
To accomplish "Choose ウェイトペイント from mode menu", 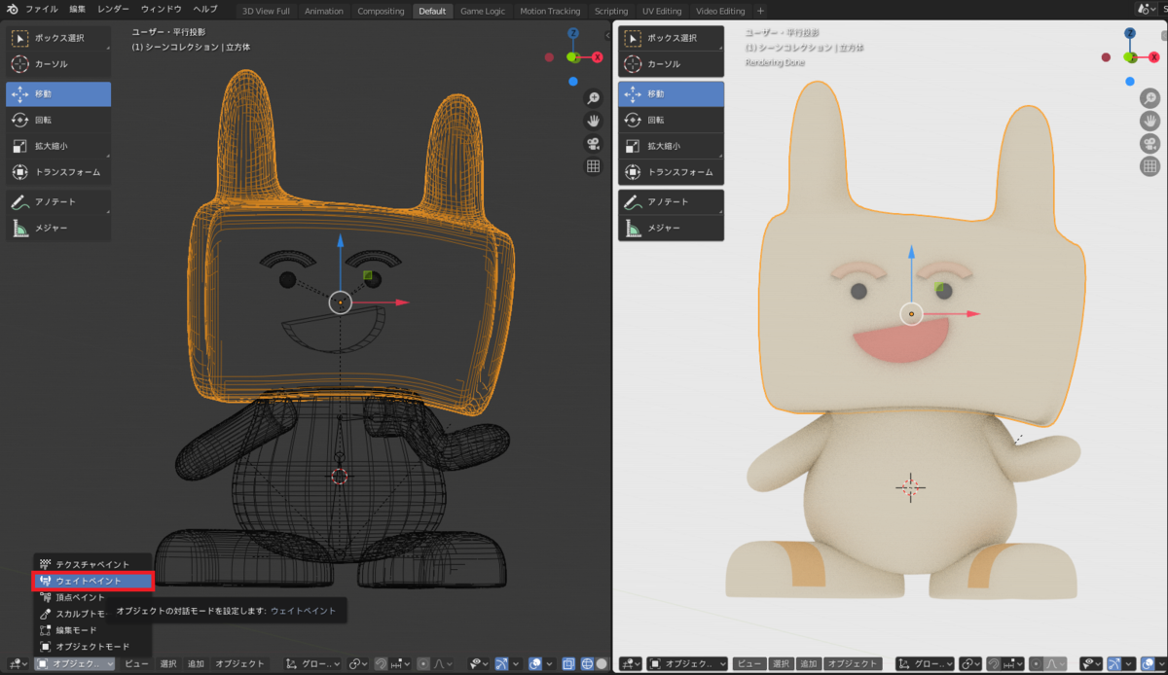I will click(x=92, y=581).
